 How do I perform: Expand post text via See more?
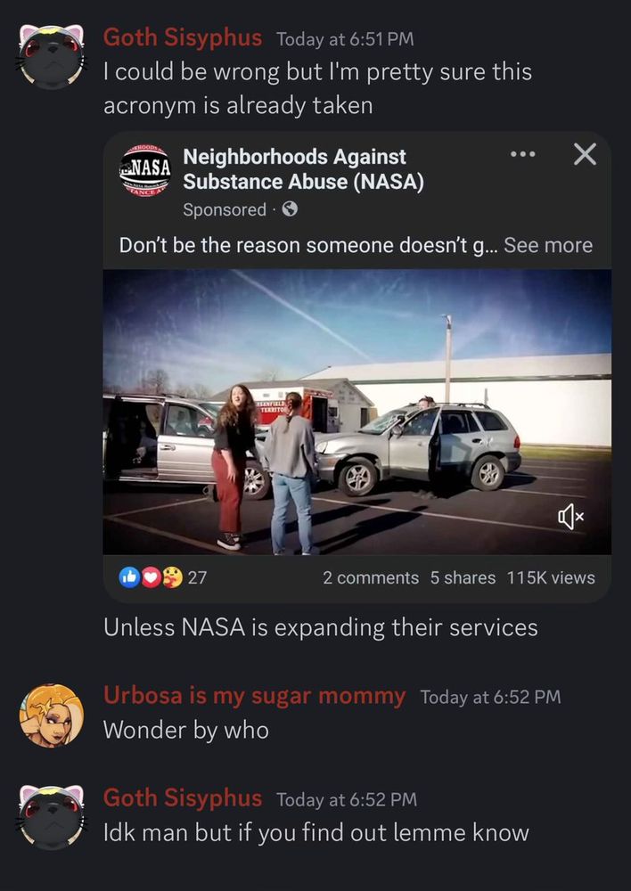[548, 246]
